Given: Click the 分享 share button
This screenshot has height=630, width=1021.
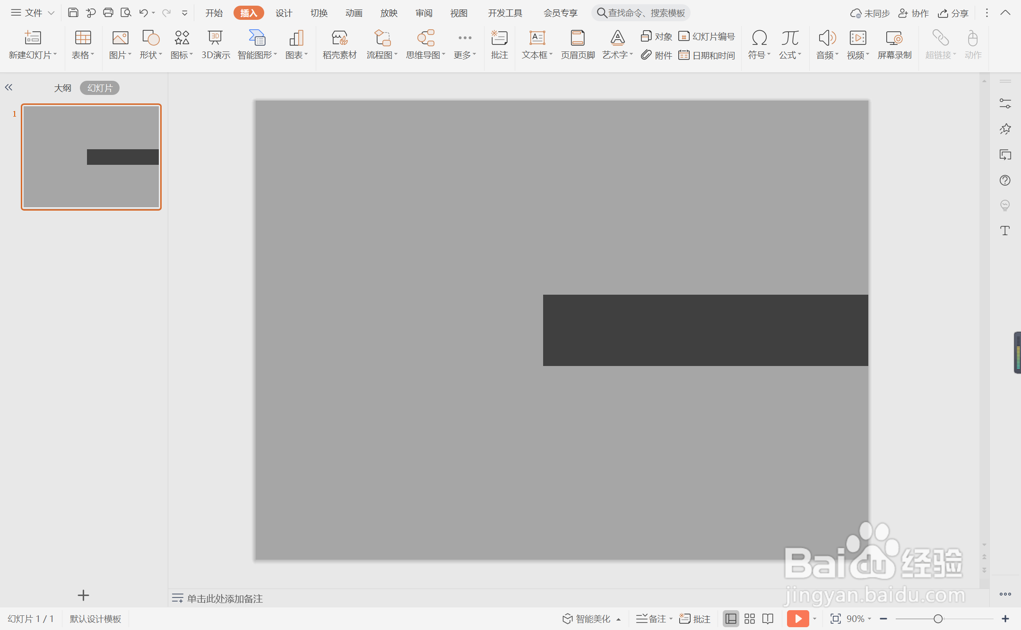Looking at the screenshot, I should [953, 13].
